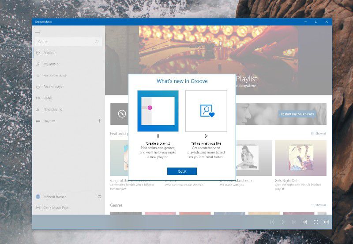Open the Recommended section
Image resolution: width=353 pixels, height=244 pixels.
tap(69, 75)
